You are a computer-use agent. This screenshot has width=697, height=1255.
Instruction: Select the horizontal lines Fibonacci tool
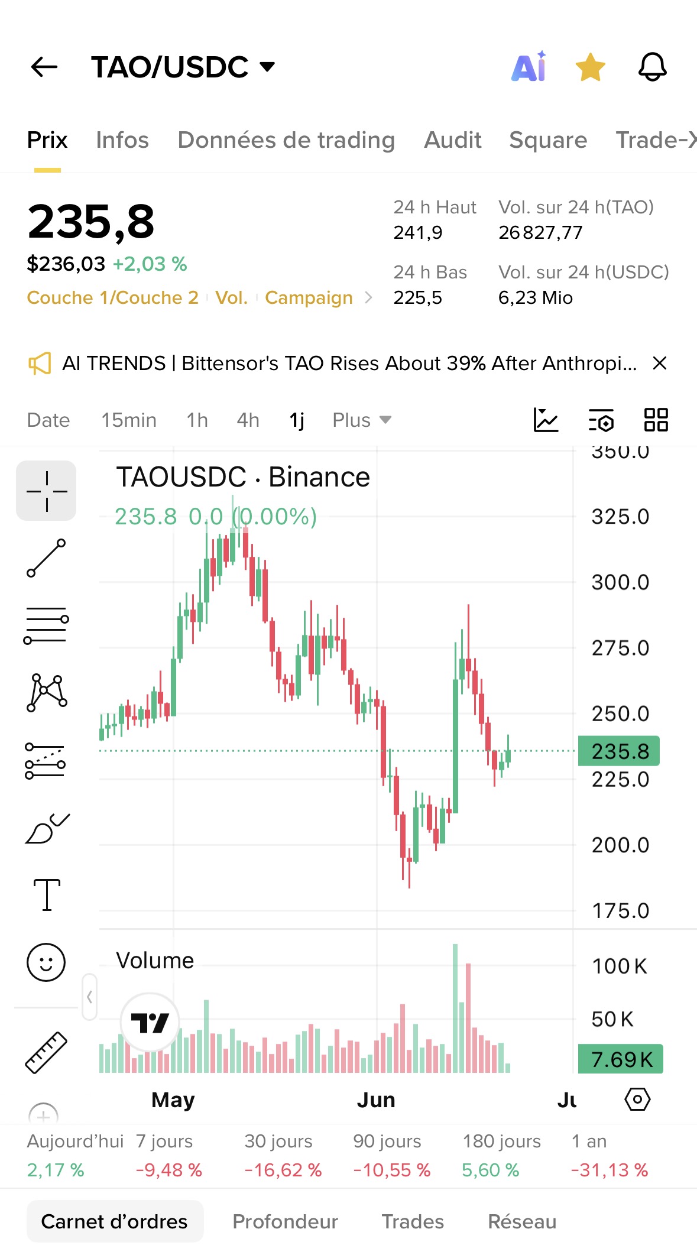46,625
